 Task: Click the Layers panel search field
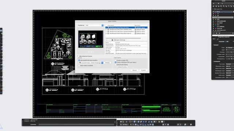[223, 35]
